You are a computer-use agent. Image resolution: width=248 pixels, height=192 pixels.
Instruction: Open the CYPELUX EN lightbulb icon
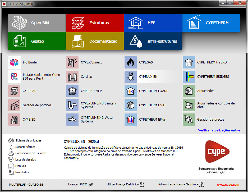[131, 77]
